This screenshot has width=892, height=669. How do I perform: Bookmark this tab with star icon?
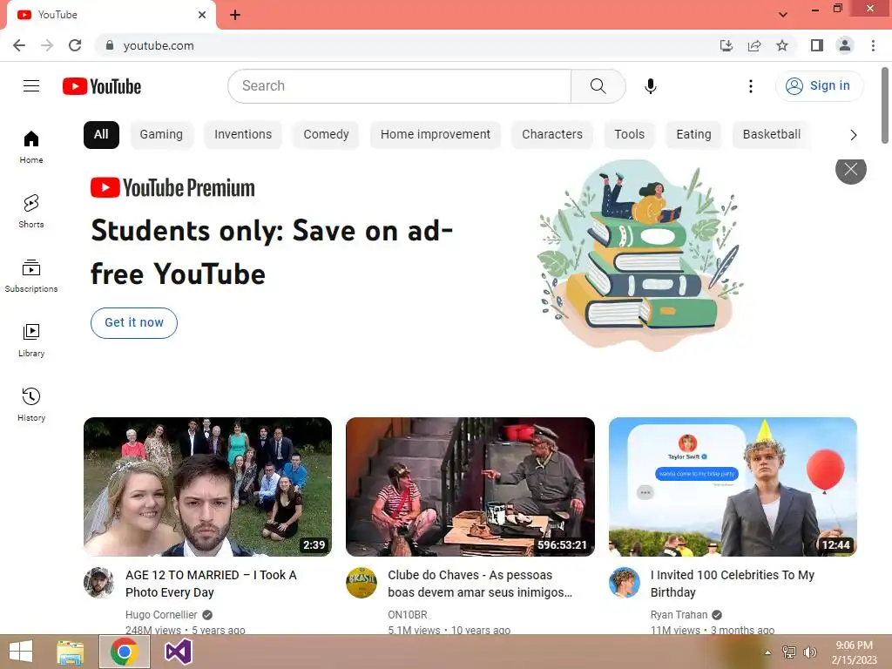click(782, 45)
